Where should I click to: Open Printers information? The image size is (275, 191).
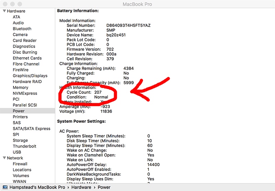click(x=20, y=117)
